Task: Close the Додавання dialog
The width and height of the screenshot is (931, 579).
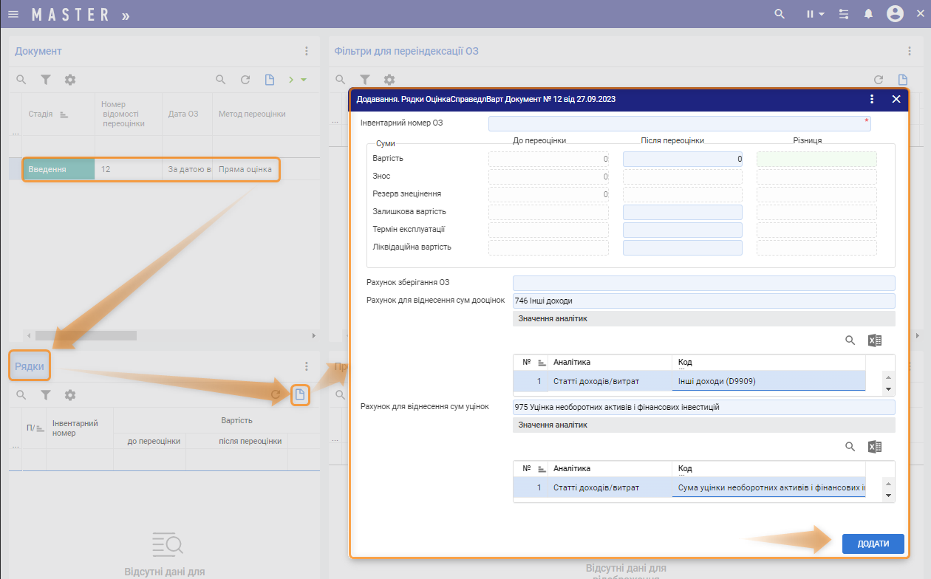Action: point(896,99)
